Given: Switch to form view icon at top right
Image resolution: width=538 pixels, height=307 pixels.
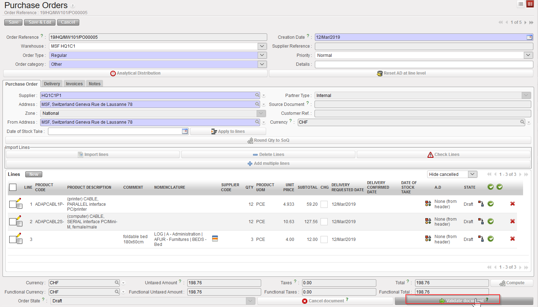Looking at the screenshot, I should click(530, 4).
